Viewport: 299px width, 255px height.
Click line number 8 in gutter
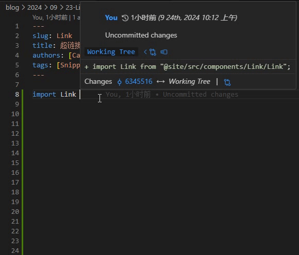click(x=17, y=94)
